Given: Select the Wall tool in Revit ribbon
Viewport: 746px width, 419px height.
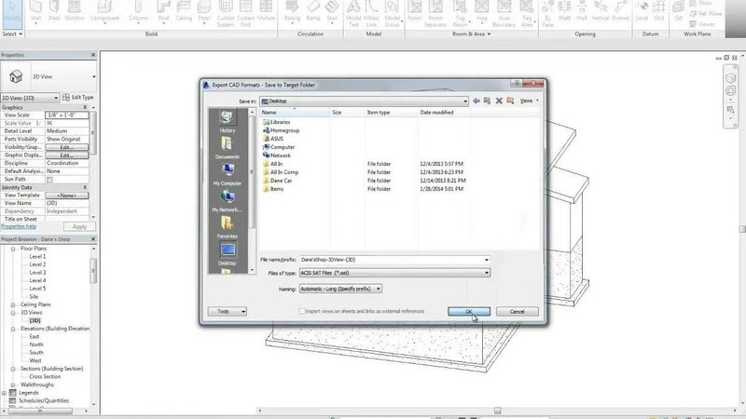Looking at the screenshot, I should tap(35, 12).
